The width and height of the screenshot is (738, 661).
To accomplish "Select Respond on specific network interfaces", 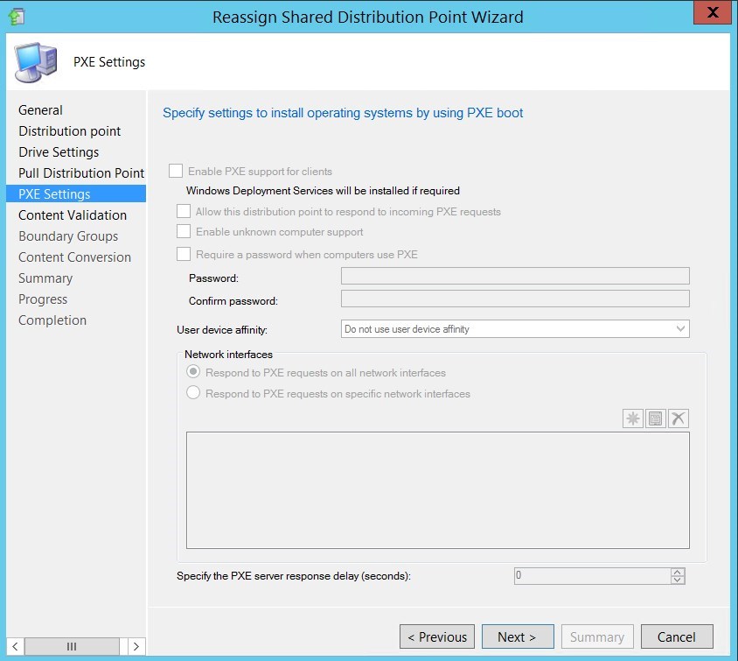I will click(191, 394).
